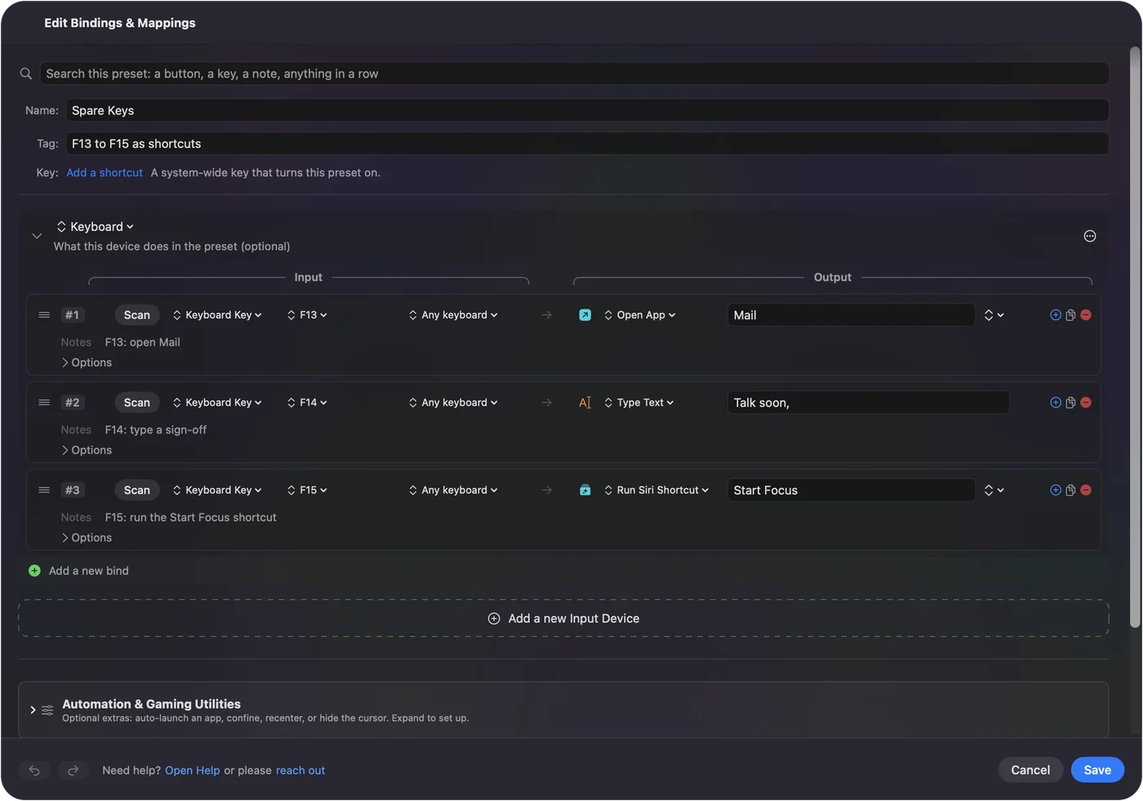Viewport: 1143px width, 801px height.
Task: Add an output to the Talk soon bind with plus
Action: 1056,403
